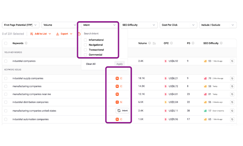This screenshot has height=146, width=243.
Task: Refresh the industrial companies row data
Action: click(x=232, y=61)
